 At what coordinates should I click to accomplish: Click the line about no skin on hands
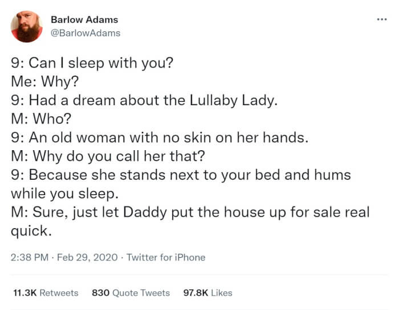[160, 137]
